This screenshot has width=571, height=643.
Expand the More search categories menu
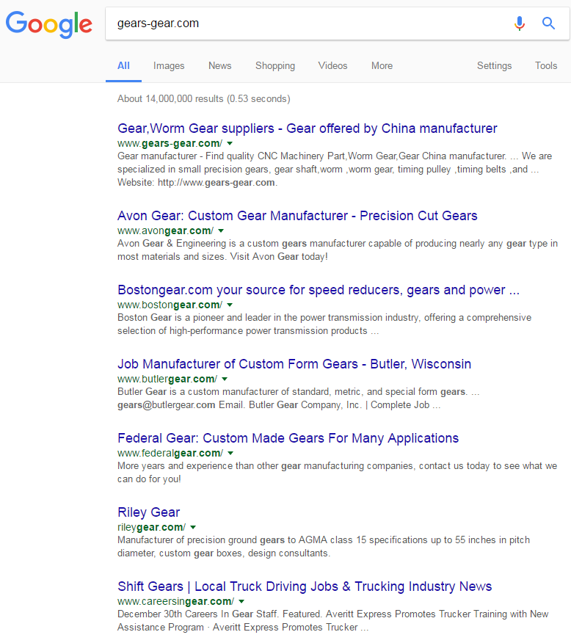tap(382, 65)
